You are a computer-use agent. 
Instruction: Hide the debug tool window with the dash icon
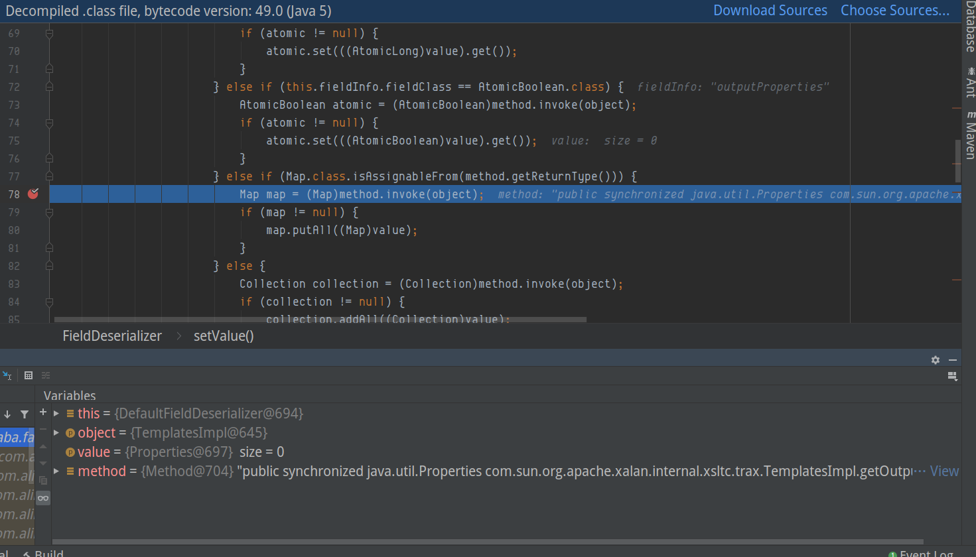[953, 359]
